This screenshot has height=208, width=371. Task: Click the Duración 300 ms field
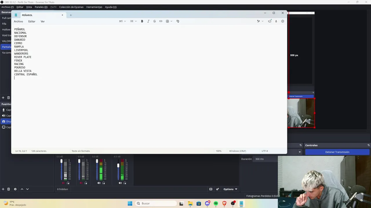click(265, 159)
